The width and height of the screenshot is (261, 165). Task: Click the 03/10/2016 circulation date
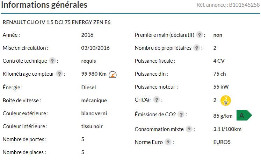[95, 48]
